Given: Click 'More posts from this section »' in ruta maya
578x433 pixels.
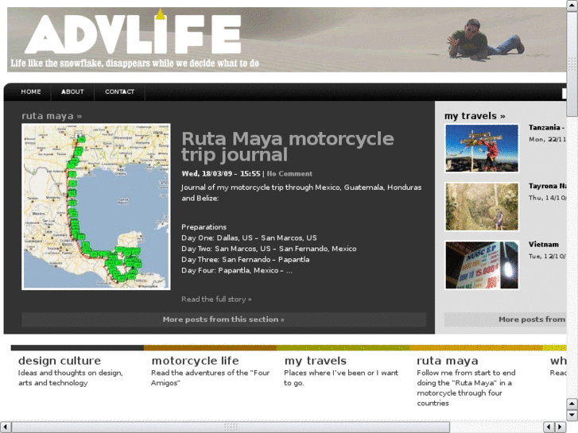Looking at the screenshot, I should 223,319.
